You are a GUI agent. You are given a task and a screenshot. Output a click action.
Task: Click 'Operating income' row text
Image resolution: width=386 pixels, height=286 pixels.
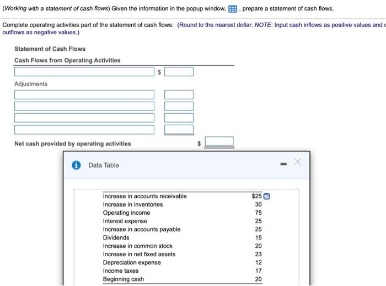(126, 213)
